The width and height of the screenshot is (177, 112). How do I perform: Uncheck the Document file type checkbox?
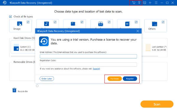point(136,22)
